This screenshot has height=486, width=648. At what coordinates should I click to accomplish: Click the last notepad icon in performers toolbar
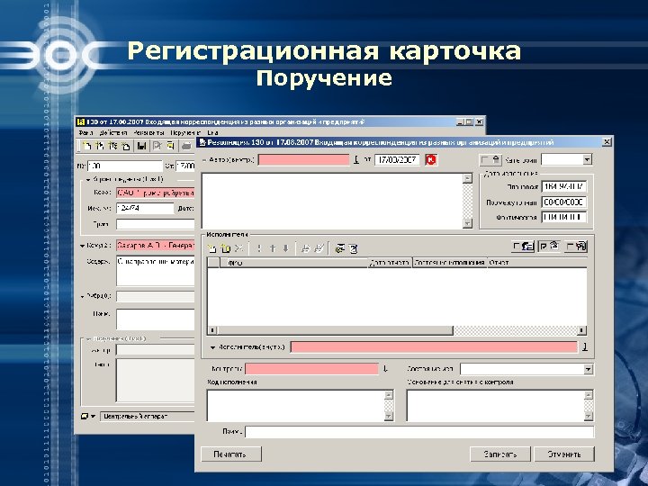(x=353, y=248)
